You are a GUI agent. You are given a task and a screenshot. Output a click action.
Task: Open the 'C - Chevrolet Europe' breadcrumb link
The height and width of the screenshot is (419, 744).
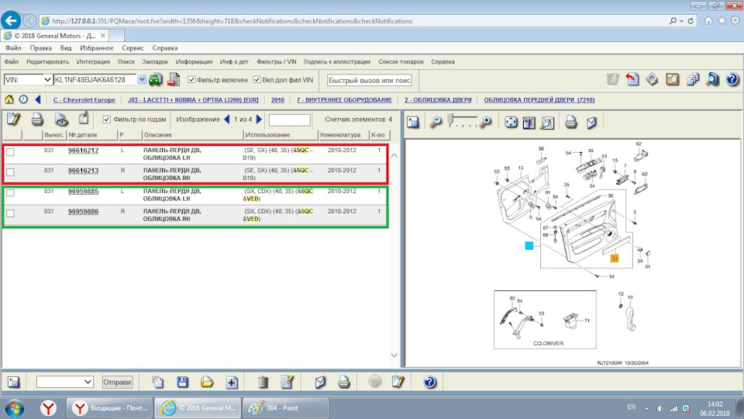(x=84, y=100)
